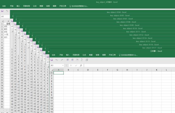
Task: Expand the Name Box dropdown in 工作簿1
Action: (63, 65)
